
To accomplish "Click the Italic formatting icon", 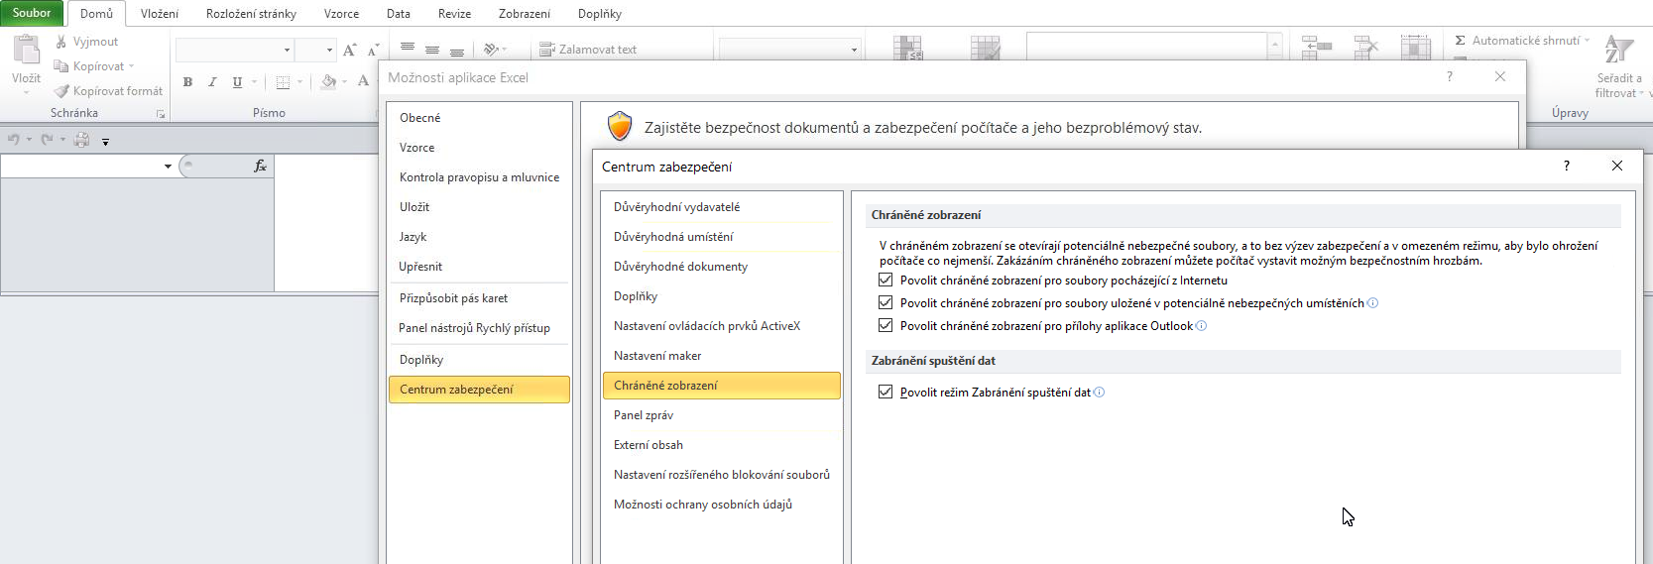I will (212, 82).
